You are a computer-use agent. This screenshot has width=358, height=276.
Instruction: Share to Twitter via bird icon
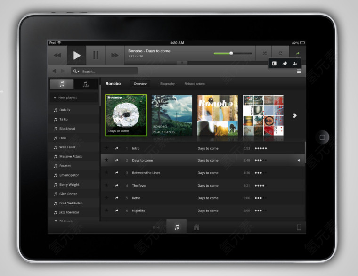(285, 64)
